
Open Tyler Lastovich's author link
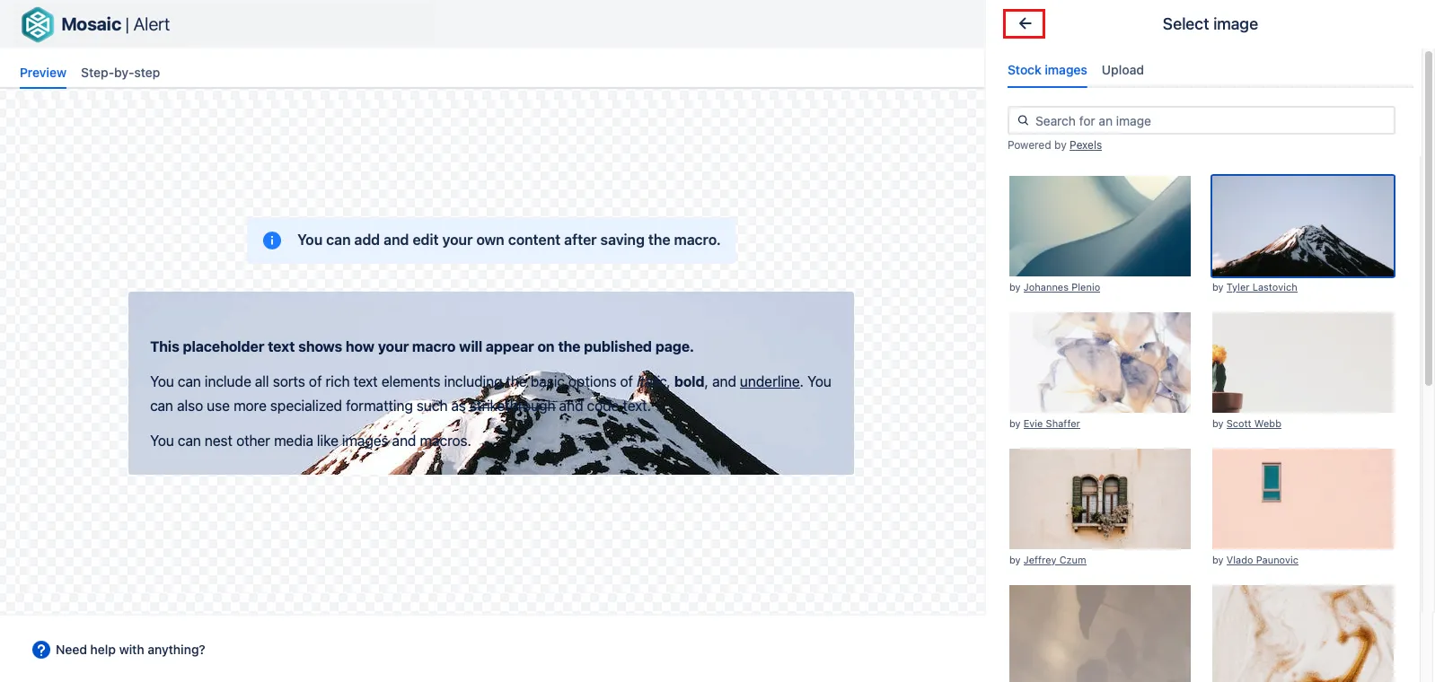click(1262, 287)
